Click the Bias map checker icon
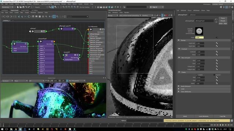 (x=217, y=61)
